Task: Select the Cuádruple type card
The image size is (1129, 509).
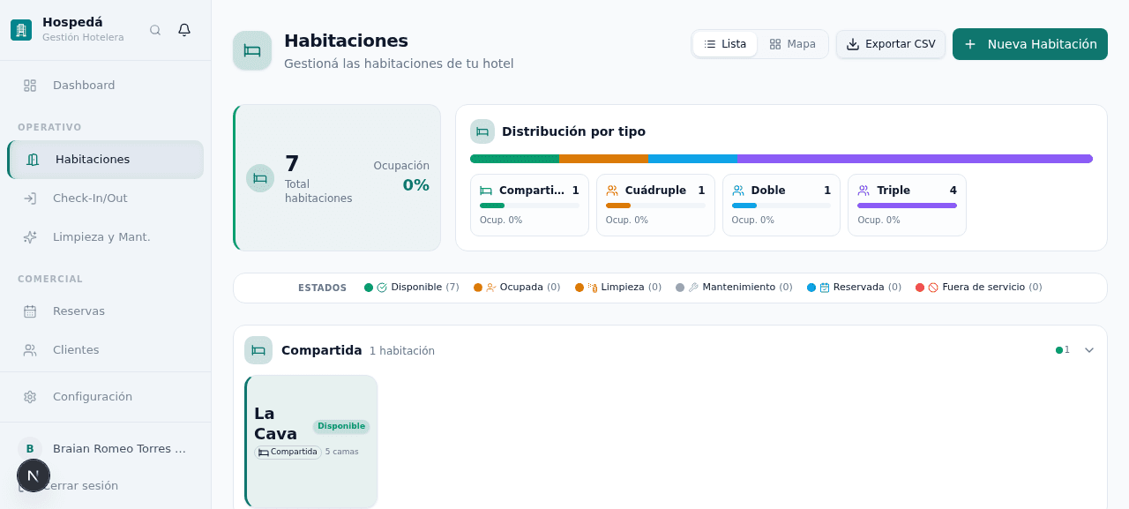Action: point(655,205)
